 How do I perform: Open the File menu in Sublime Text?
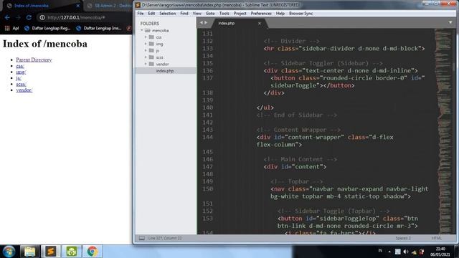(141, 14)
